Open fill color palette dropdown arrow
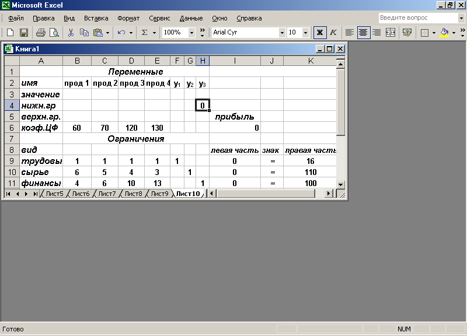 click(454, 33)
